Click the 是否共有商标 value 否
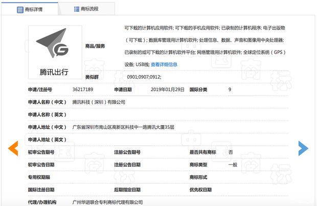The width and height of the screenshot is (317, 206). click(x=231, y=152)
